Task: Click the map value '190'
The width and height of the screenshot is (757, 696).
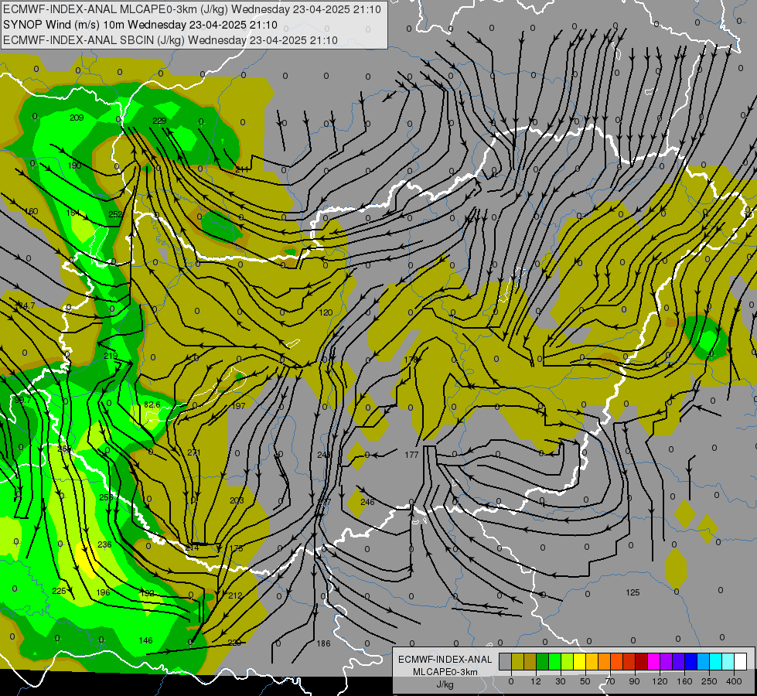Action: 74,165
